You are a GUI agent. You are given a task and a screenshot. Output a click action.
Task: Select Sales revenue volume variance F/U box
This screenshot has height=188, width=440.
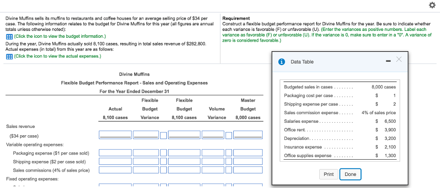click(229, 135)
